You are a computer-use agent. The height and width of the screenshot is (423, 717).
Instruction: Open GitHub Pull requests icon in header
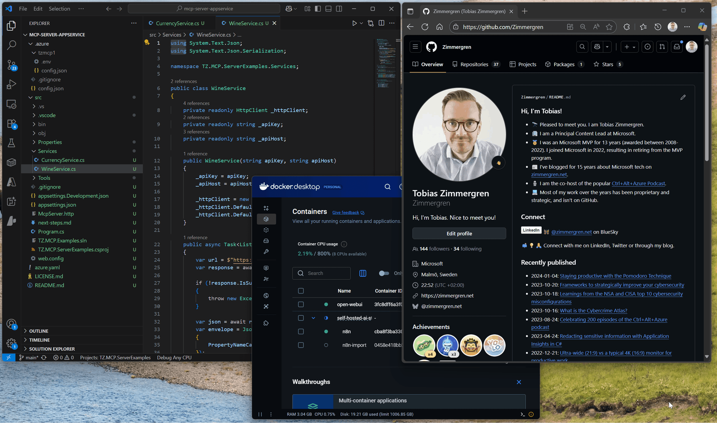pos(662,47)
